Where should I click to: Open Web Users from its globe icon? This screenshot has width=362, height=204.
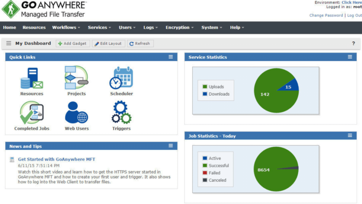(76, 113)
